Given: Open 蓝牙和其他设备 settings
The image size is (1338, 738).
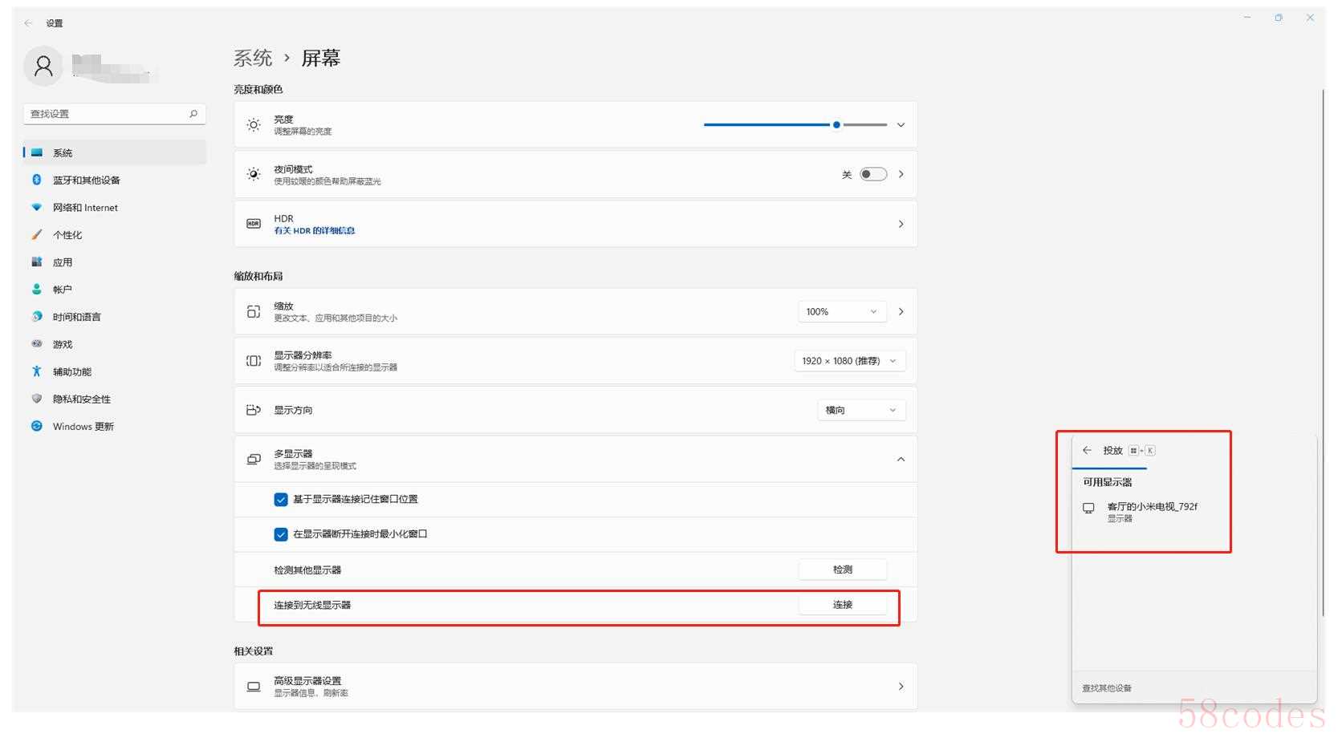Looking at the screenshot, I should point(115,180).
